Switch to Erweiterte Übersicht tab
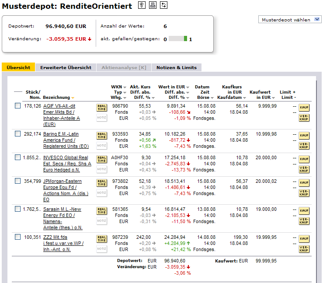Image resolution: width=323 pixels, height=283 pixels. (x=66, y=67)
